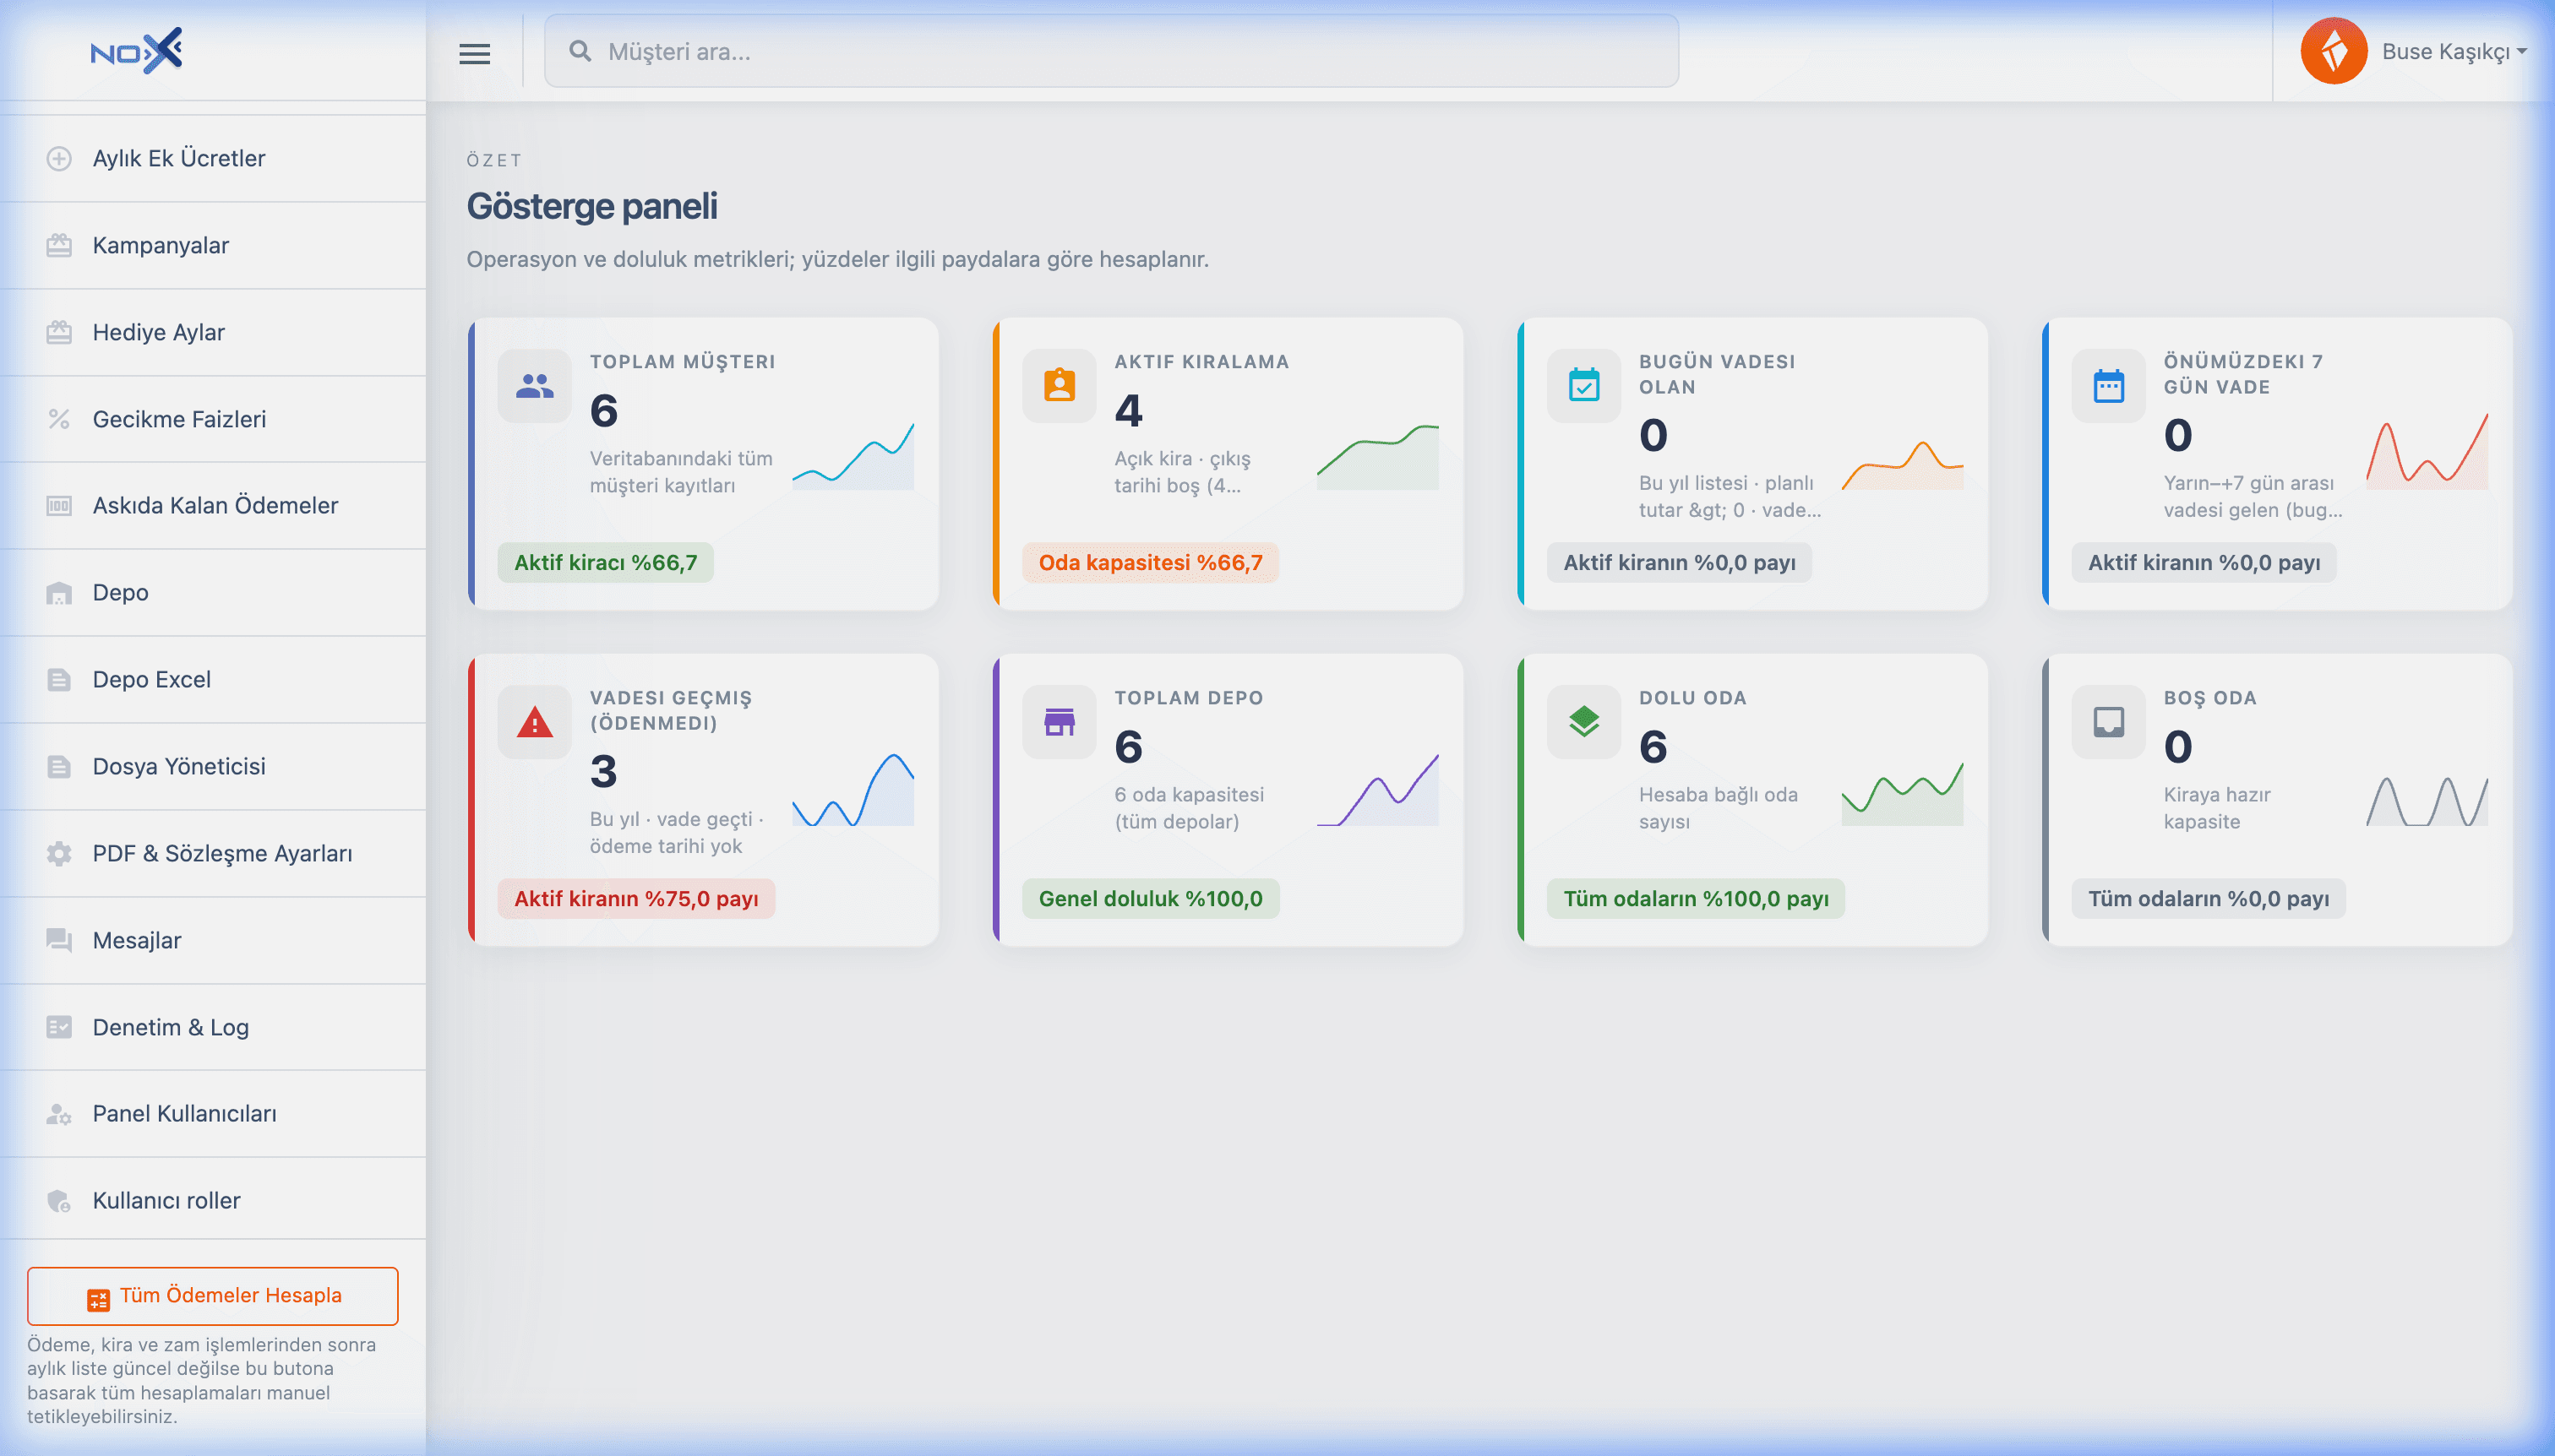Click the Vadesi Geçmiş value 3
This screenshot has height=1456, width=2555.
point(603,771)
